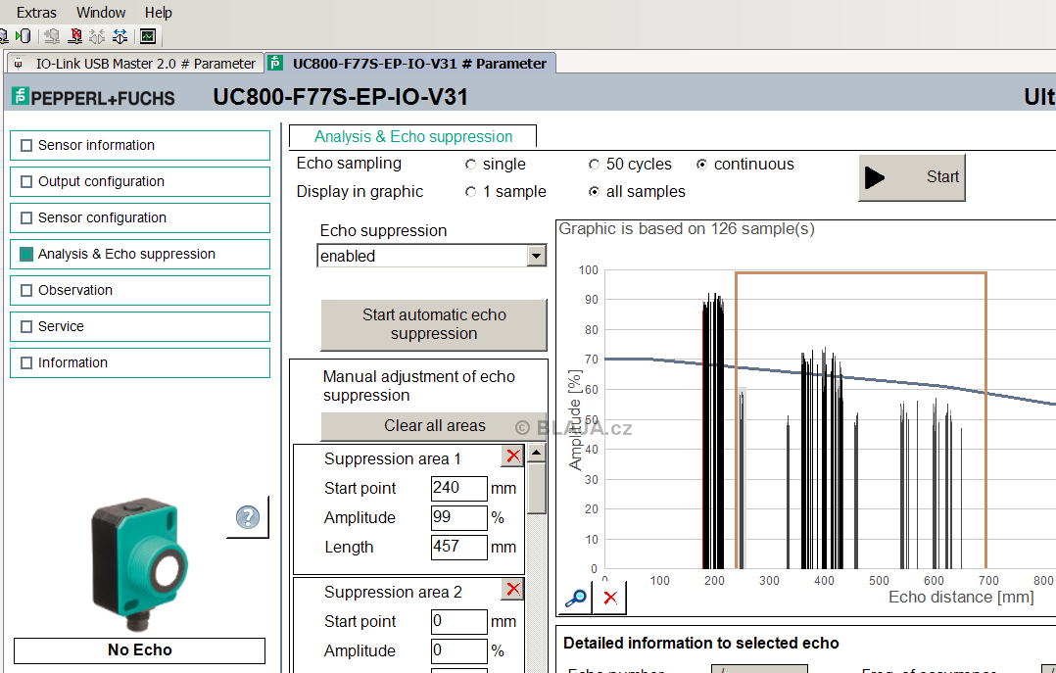Click Suppression area 1 Amplitude field
Screen dimensions: 1056x673
click(458, 518)
